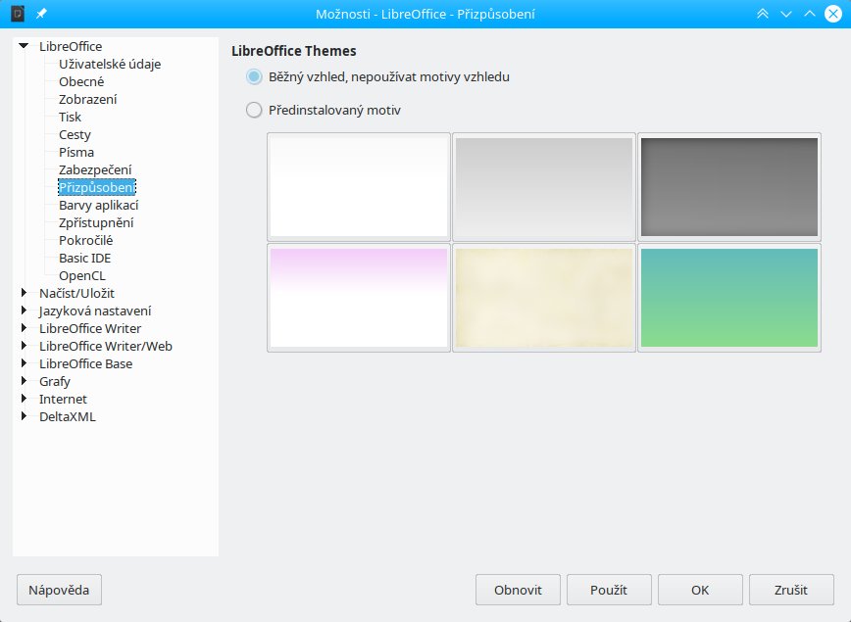The width and height of the screenshot is (851, 622).
Task: Open the Pokročilé settings page
Action: click(85, 240)
